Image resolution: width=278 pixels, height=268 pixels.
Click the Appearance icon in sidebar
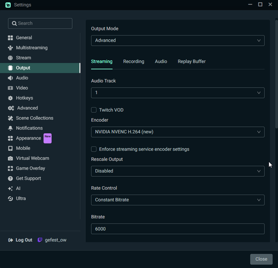11,138
